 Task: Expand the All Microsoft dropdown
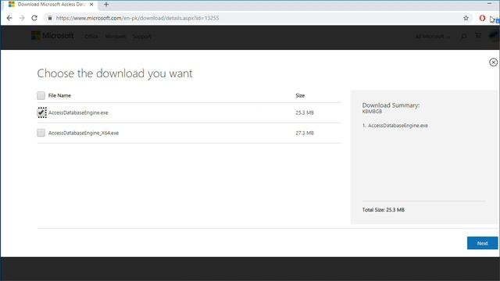[x=432, y=37]
